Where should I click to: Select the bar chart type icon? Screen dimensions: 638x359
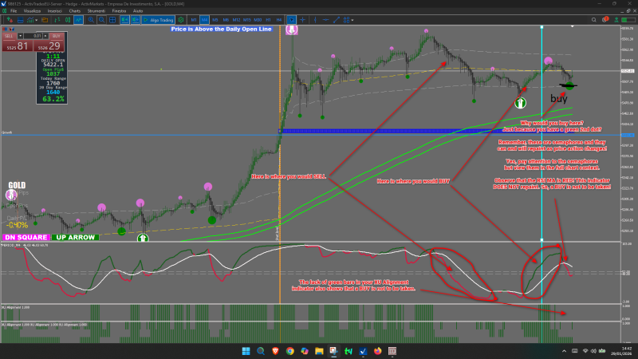pyautogui.click(x=57, y=20)
